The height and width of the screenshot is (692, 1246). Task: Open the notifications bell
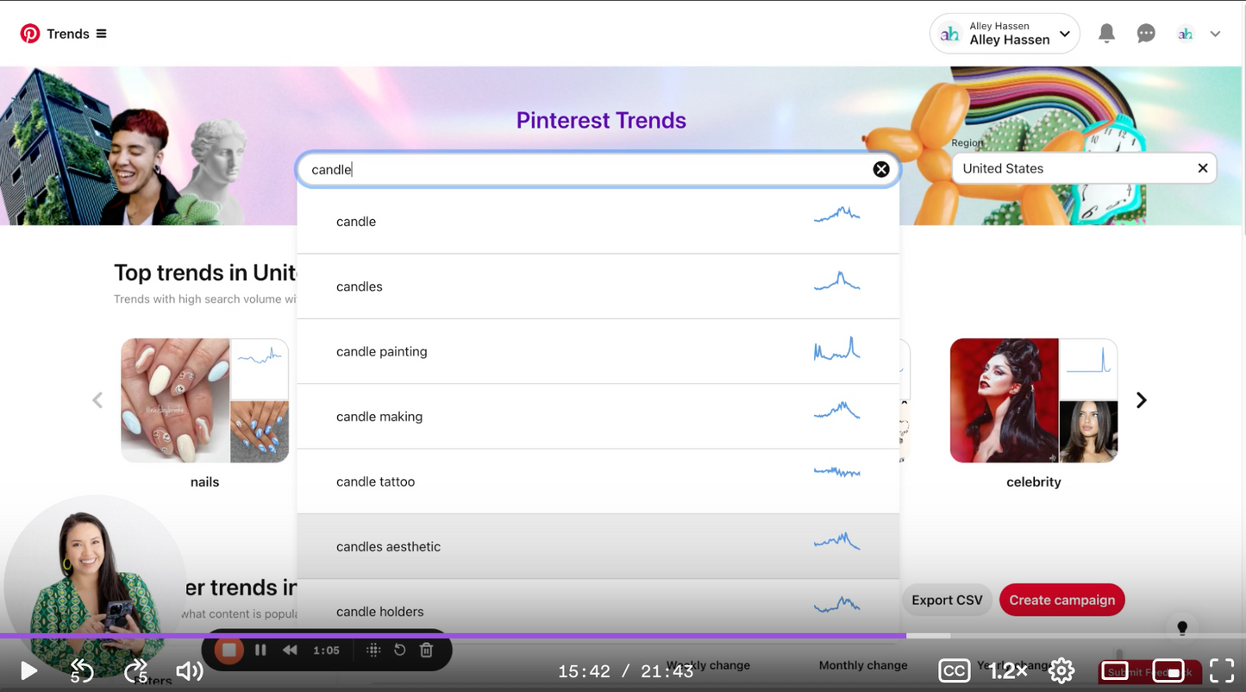point(1106,34)
